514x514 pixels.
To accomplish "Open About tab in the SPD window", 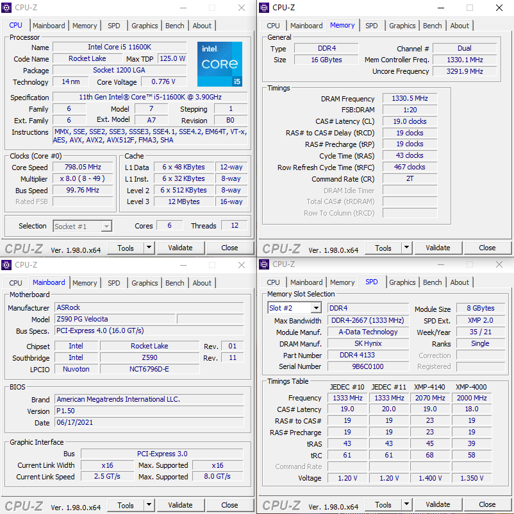I will tap(460, 282).
